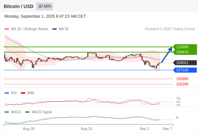198x134 pixels.
Task: Click the Bitcoin / USD title
Action: click(x=18, y=6)
